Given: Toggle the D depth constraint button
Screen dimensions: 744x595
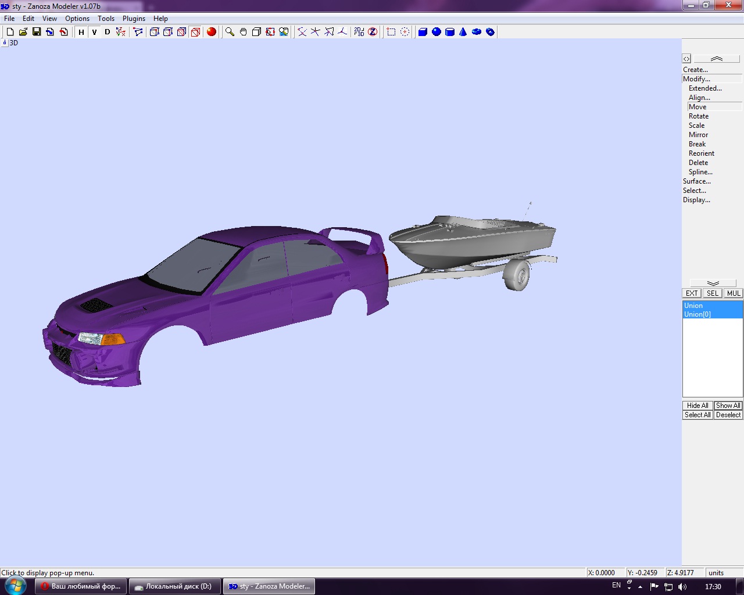Looking at the screenshot, I should (107, 32).
